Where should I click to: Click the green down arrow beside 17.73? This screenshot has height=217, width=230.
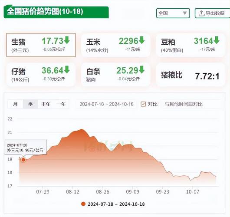click(67, 40)
